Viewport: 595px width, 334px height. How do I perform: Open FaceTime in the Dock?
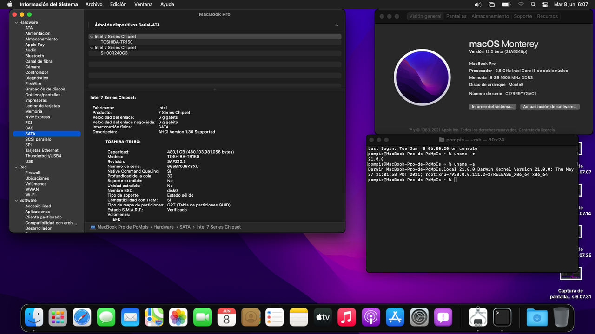click(x=203, y=317)
